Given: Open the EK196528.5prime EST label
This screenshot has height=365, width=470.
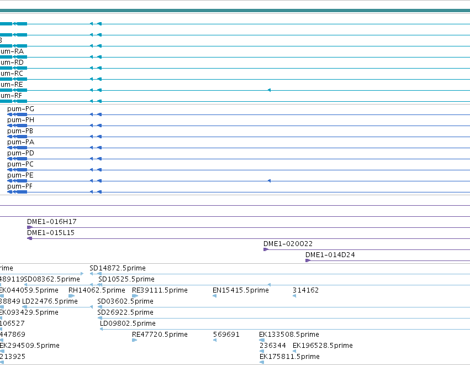Looking at the screenshot, I should click(323, 346).
